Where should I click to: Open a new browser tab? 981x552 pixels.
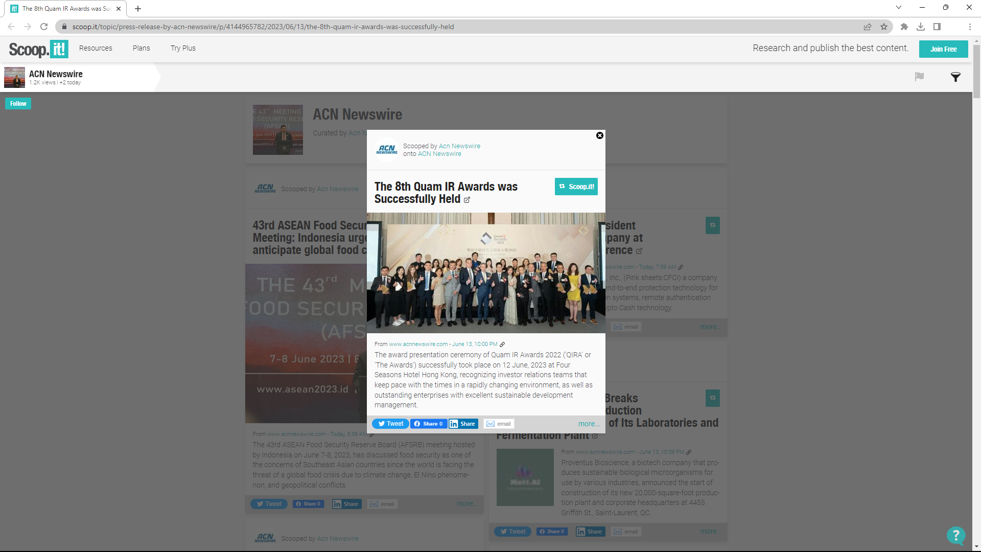click(138, 9)
